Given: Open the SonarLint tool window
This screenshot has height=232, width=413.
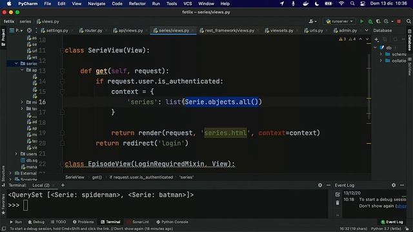Looking at the screenshot, I should (137, 222).
